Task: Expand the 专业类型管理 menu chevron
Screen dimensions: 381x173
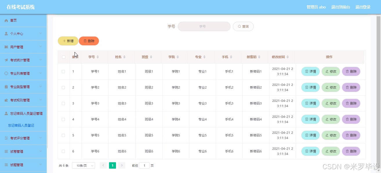Action: click(x=41, y=86)
